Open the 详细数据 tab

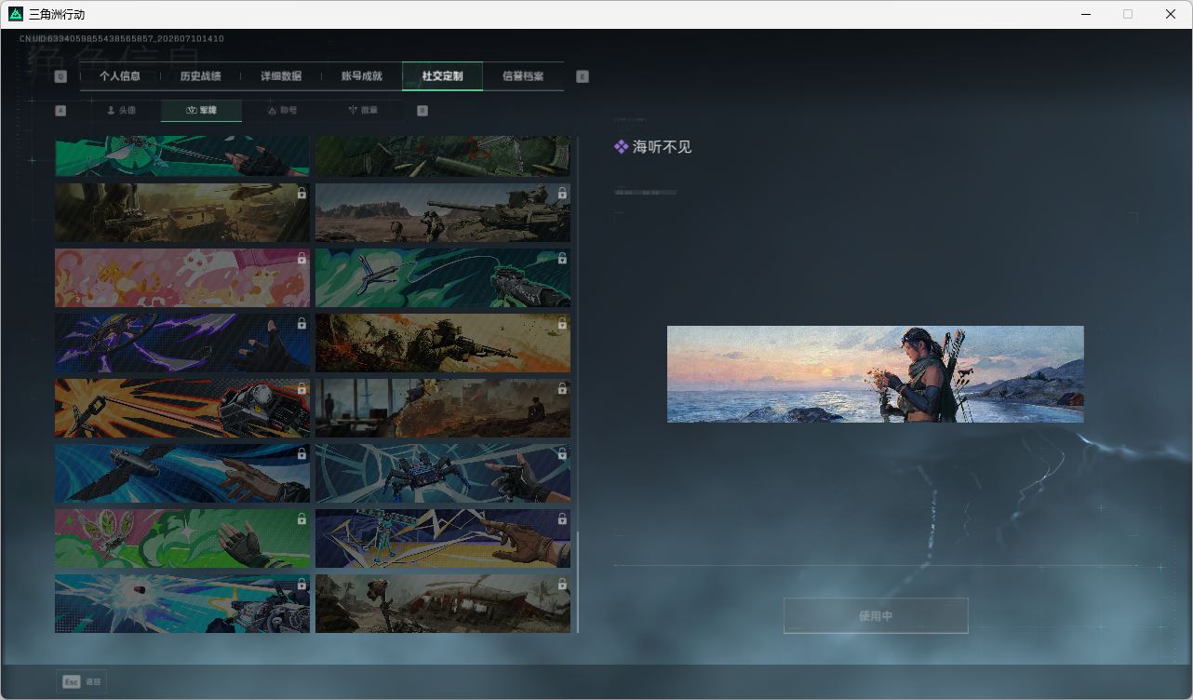[281, 76]
